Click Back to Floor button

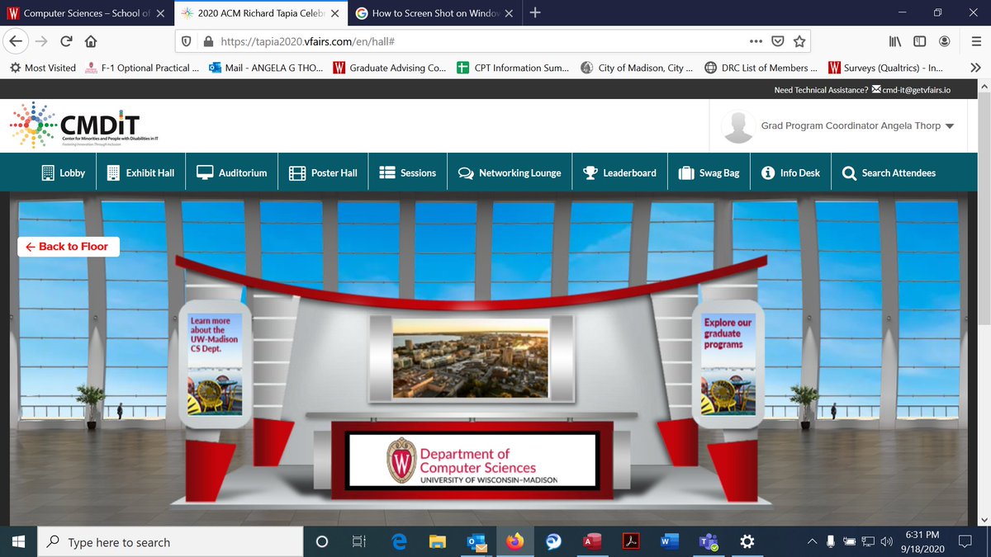[69, 246]
